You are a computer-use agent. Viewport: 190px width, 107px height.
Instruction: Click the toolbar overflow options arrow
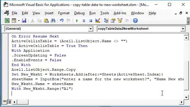[x=188, y=21]
